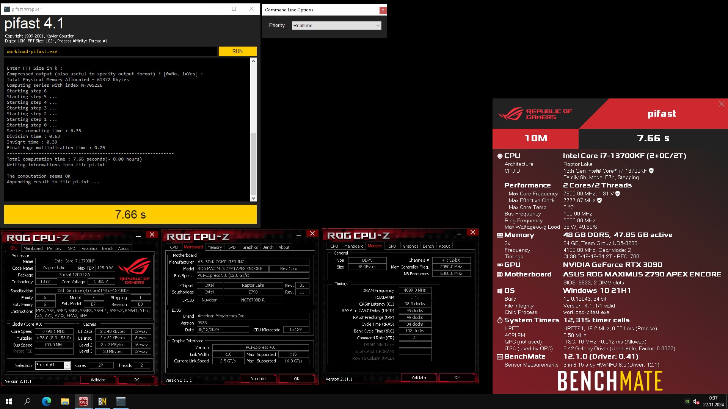728x409 pixels.
Task: Click the muted volume tray icon
Action: (696, 401)
